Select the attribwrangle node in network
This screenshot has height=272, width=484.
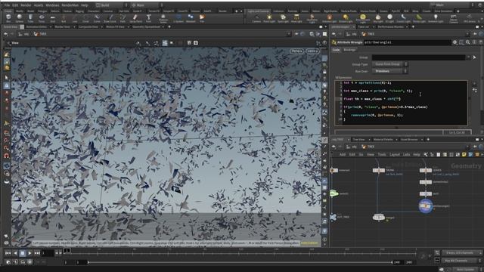pyautogui.click(x=426, y=206)
